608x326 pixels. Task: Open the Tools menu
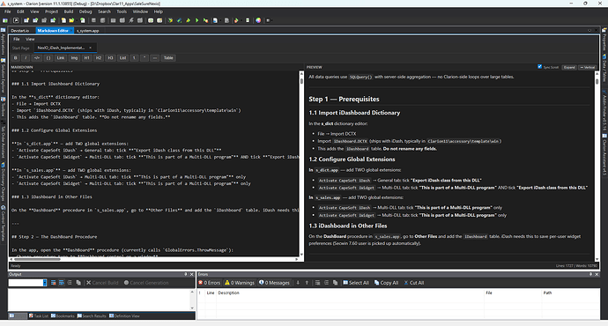pos(122,11)
